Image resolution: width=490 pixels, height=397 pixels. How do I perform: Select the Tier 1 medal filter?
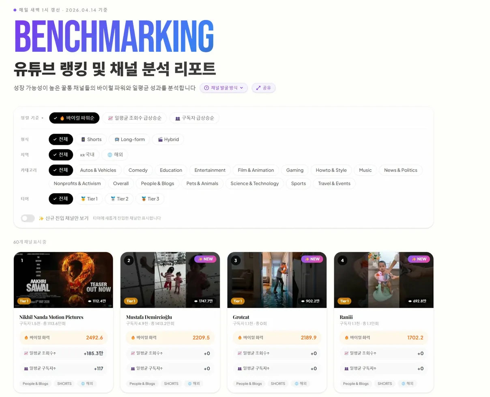pos(89,199)
